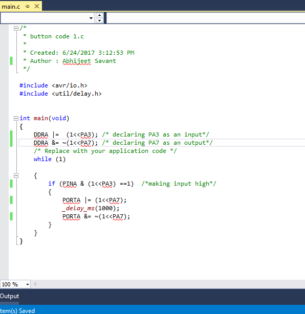Click the 'making input high' comment

179,184
